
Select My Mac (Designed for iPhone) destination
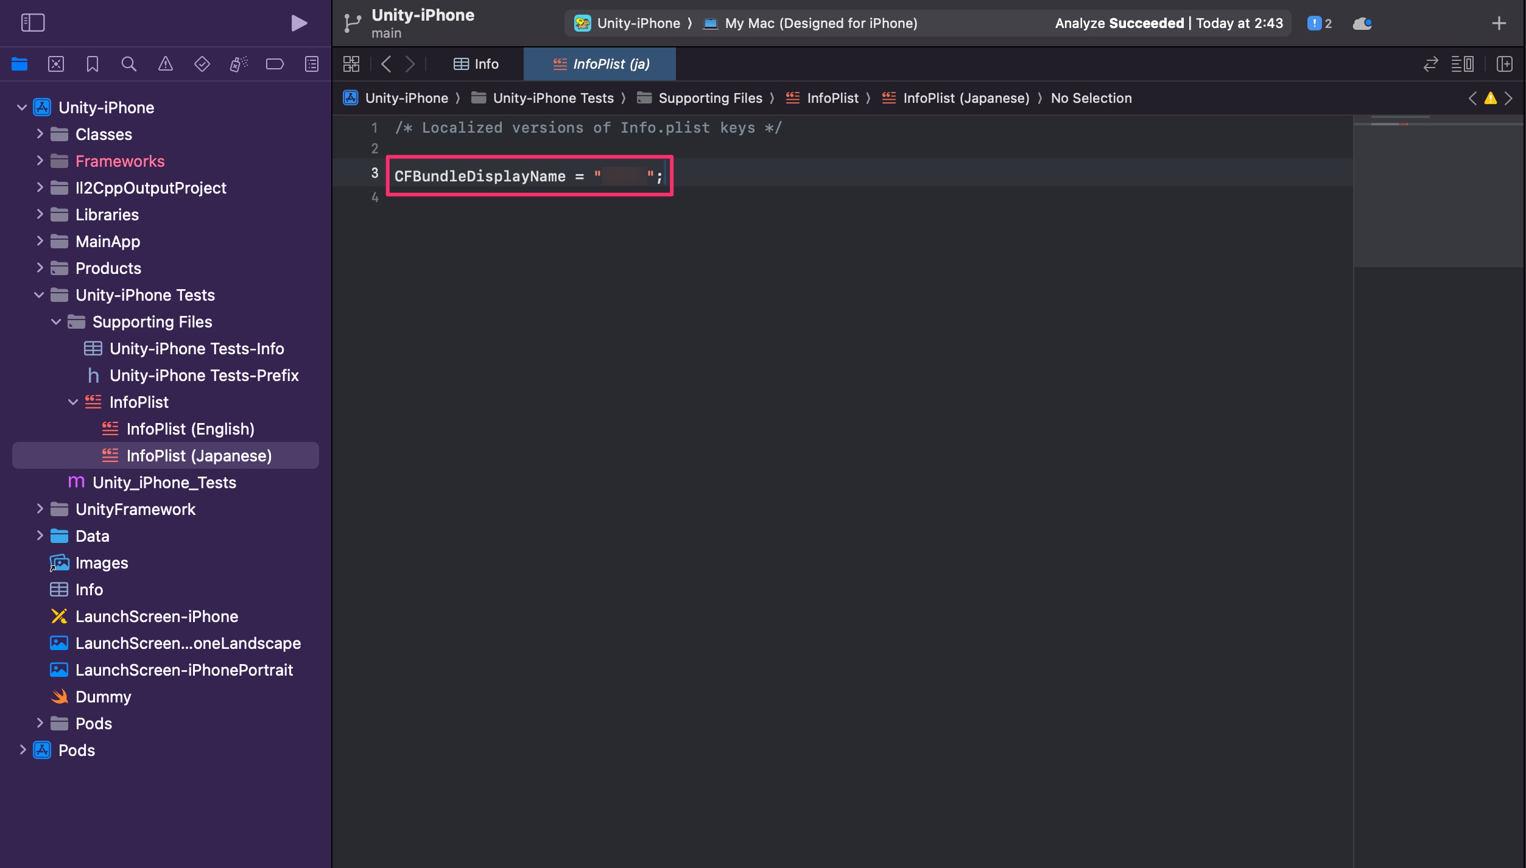click(x=810, y=23)
